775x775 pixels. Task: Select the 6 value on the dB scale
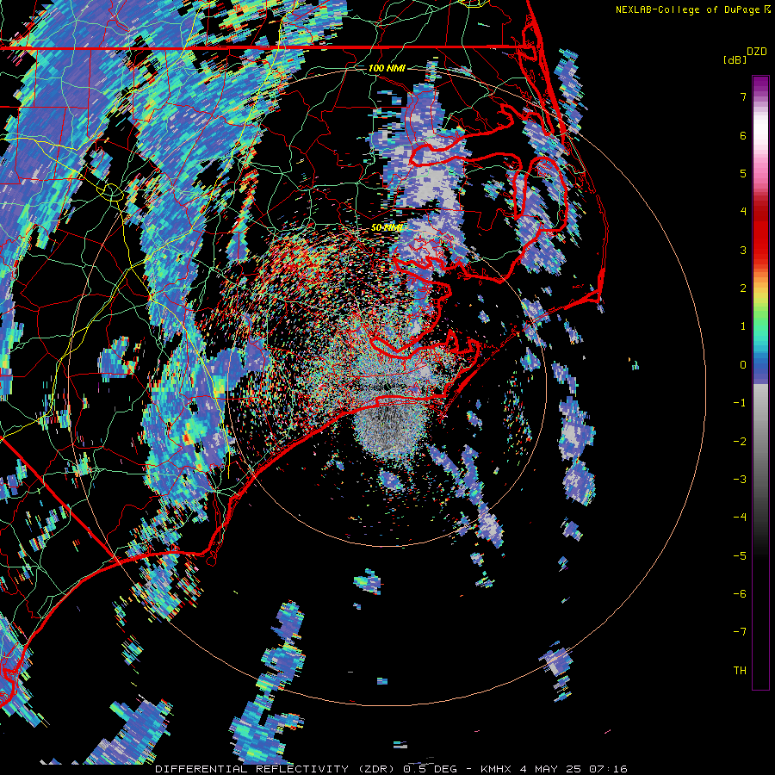tap(743, 135)
